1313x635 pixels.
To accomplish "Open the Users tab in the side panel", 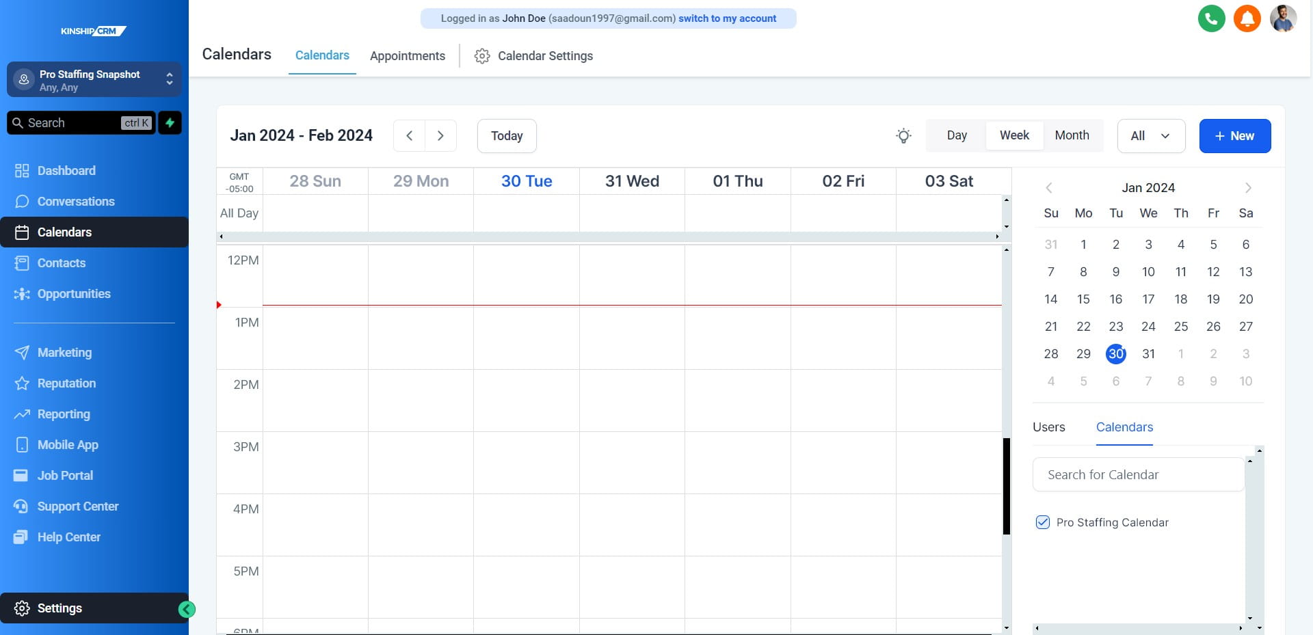I will [1048, 427].
